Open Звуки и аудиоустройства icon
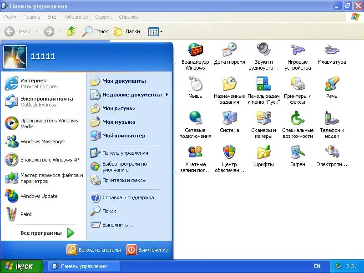The image size is (364, 273). coord(263,56)
